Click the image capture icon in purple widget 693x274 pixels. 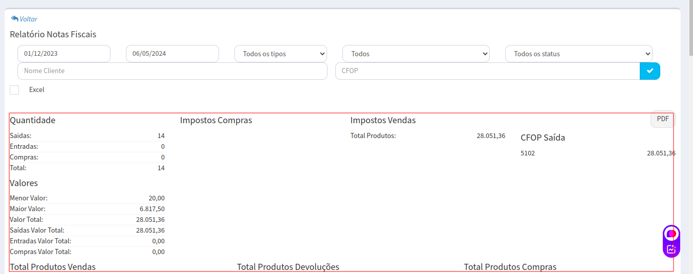pyautogui.click(x=671, y=249)
